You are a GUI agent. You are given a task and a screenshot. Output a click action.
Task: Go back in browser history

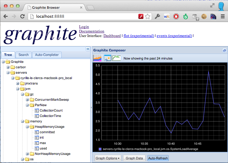[5, 16]
